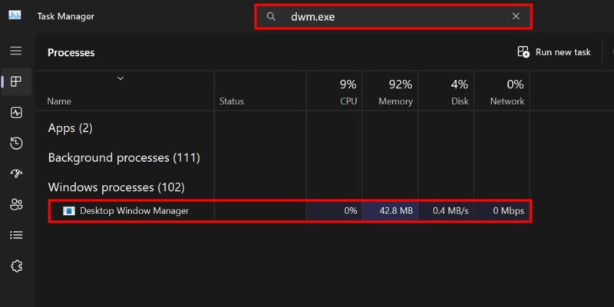Clear the dwm.exe search text
614x307 pixels.
point(516,16)
